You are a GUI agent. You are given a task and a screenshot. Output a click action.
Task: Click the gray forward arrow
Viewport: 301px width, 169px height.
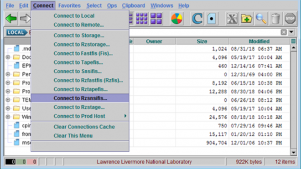coord(26,19)
